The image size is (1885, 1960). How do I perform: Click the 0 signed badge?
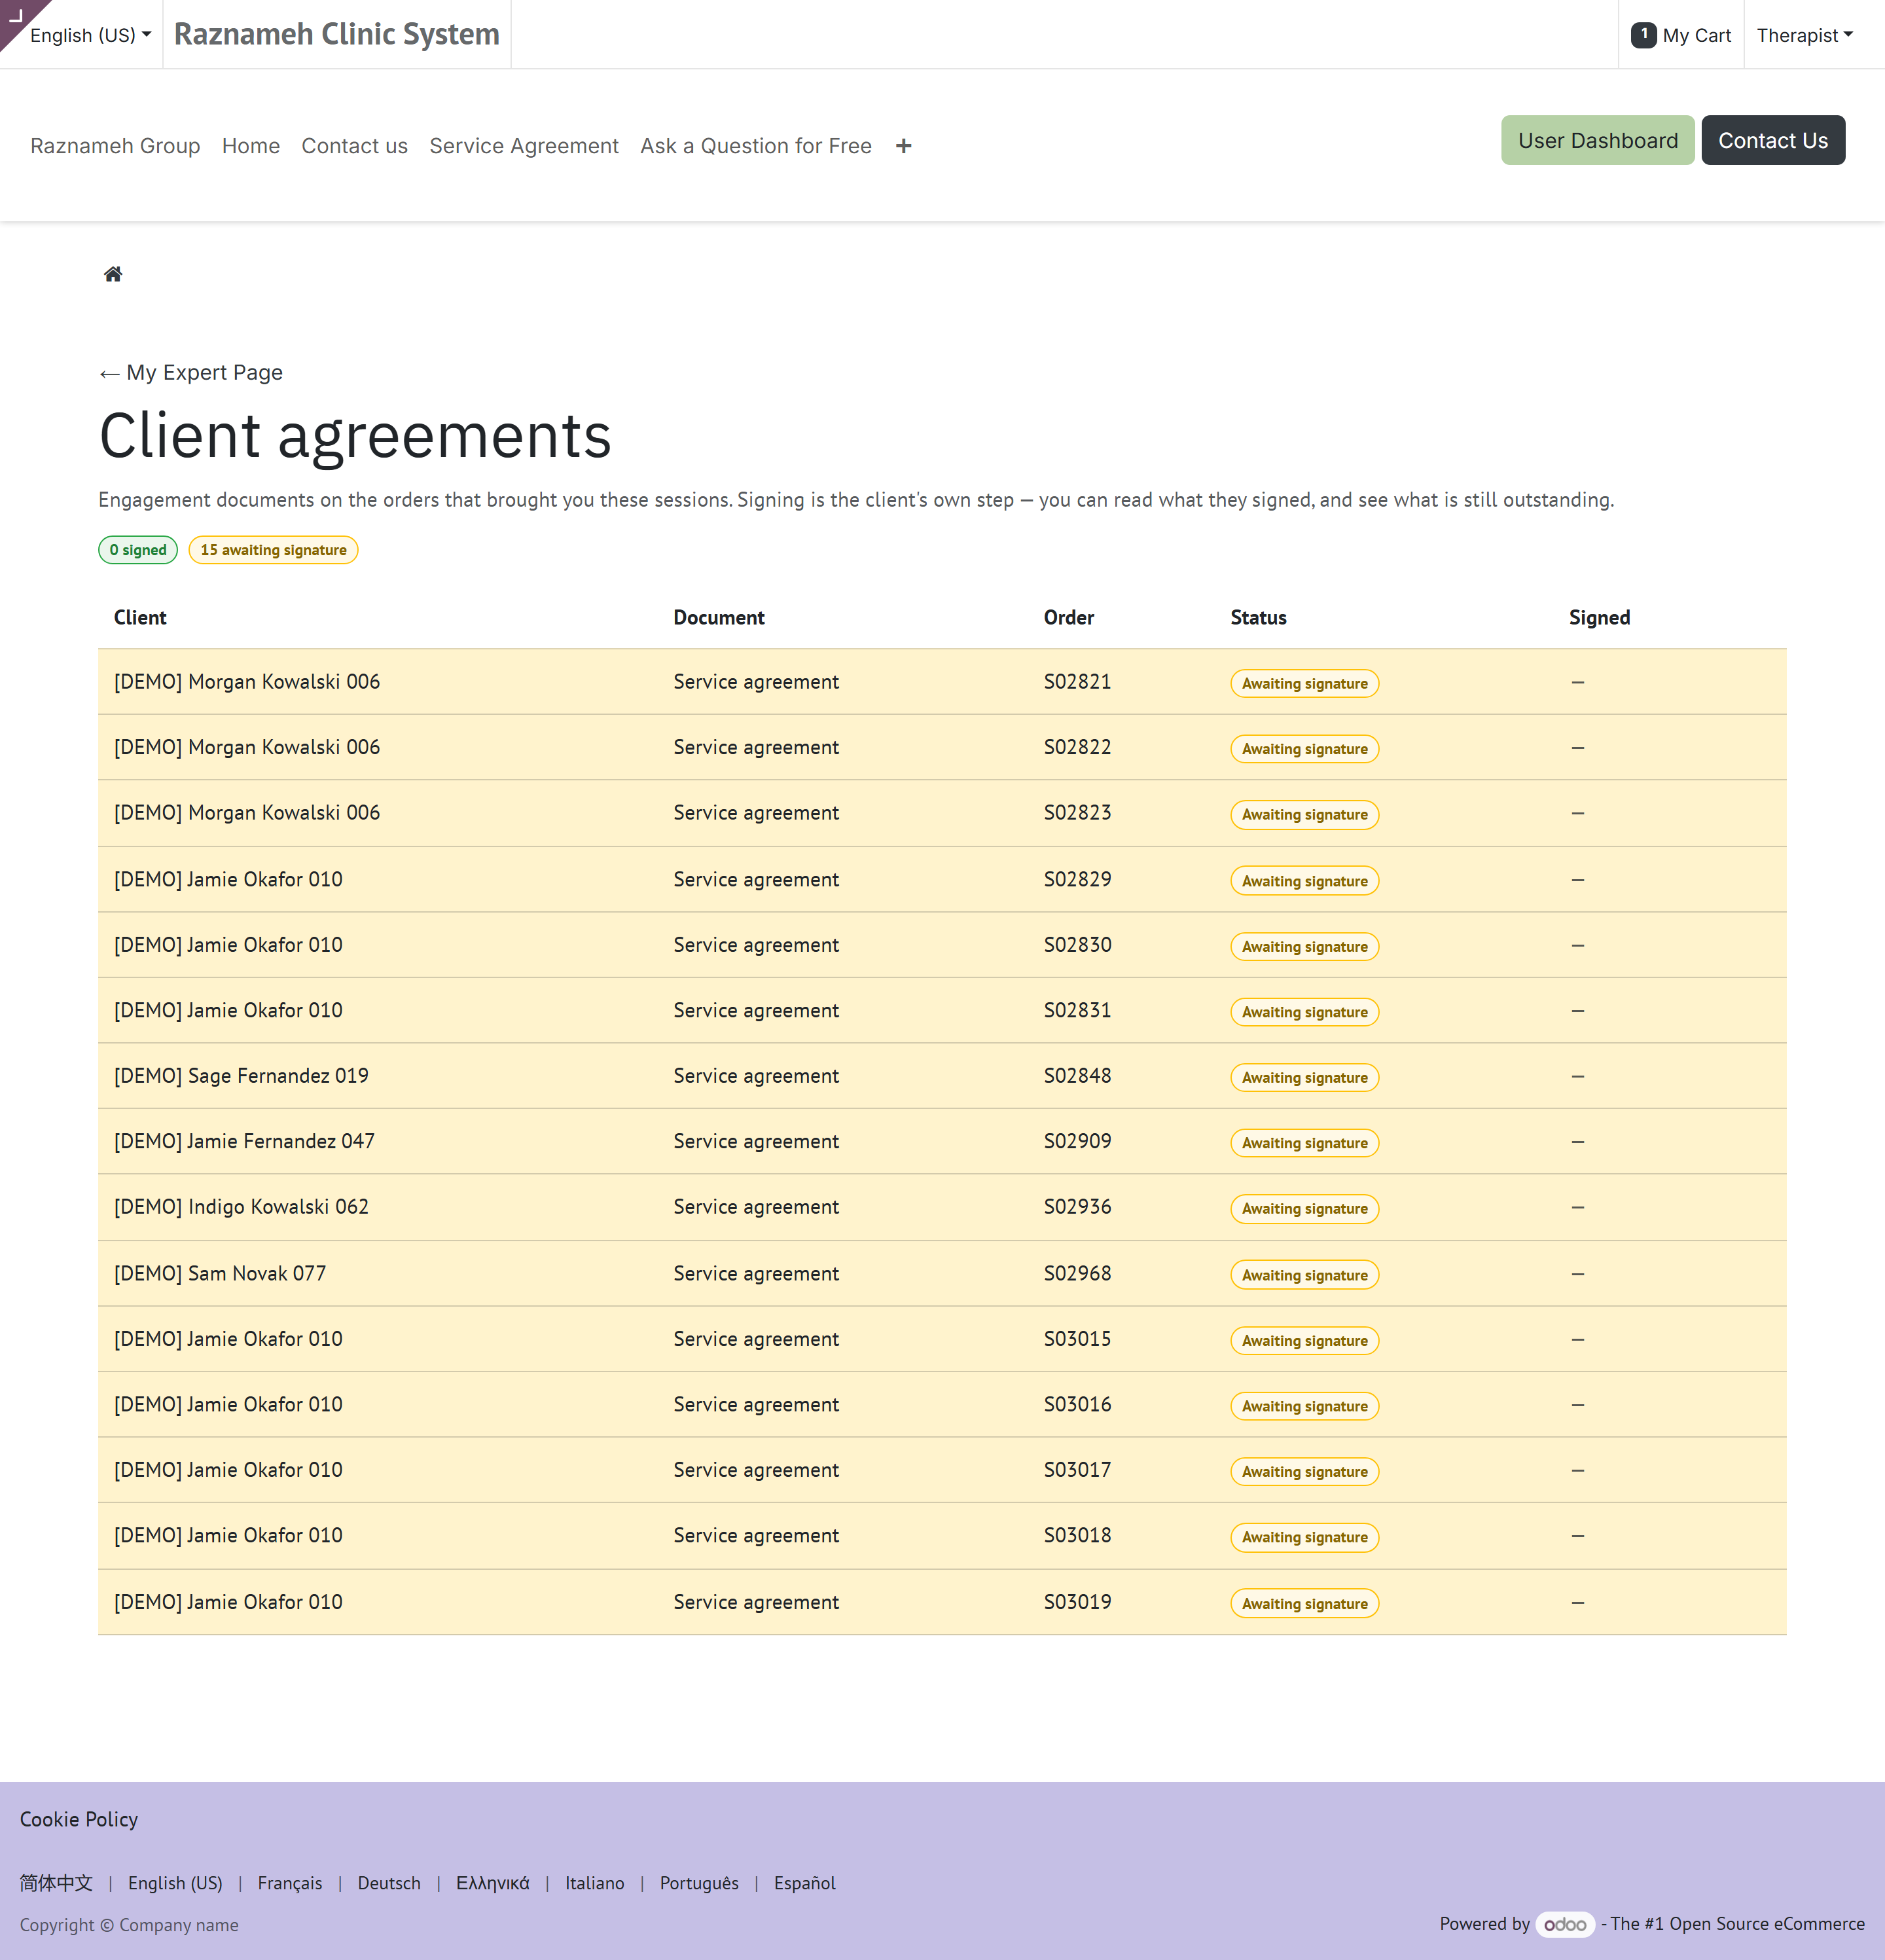coord(138,550)
